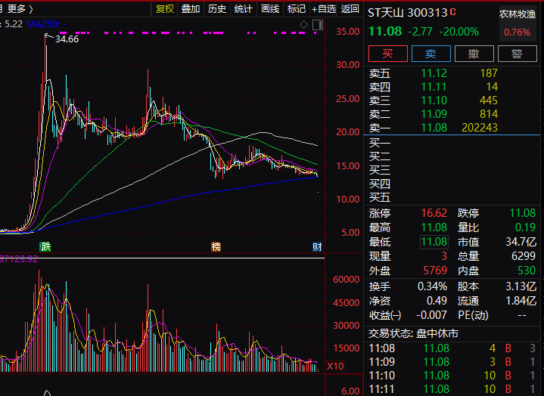Click the 交易状态: 盘中休市 status line
The height and width of the screenshot is (396, 544).
tap(413, 333)
